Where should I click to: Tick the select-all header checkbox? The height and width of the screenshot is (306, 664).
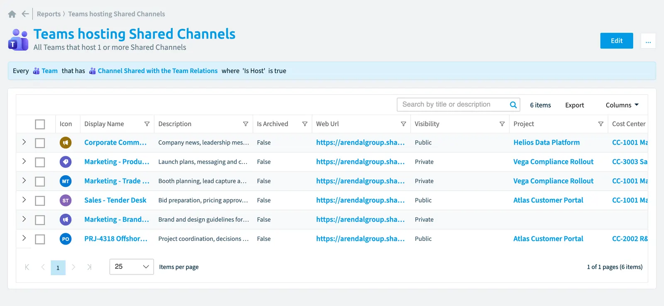pyautogui.click(x=40, y=124)
